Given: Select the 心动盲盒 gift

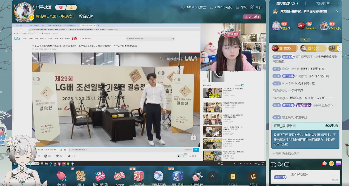Looking at the screenshot, I should [139, 178].
